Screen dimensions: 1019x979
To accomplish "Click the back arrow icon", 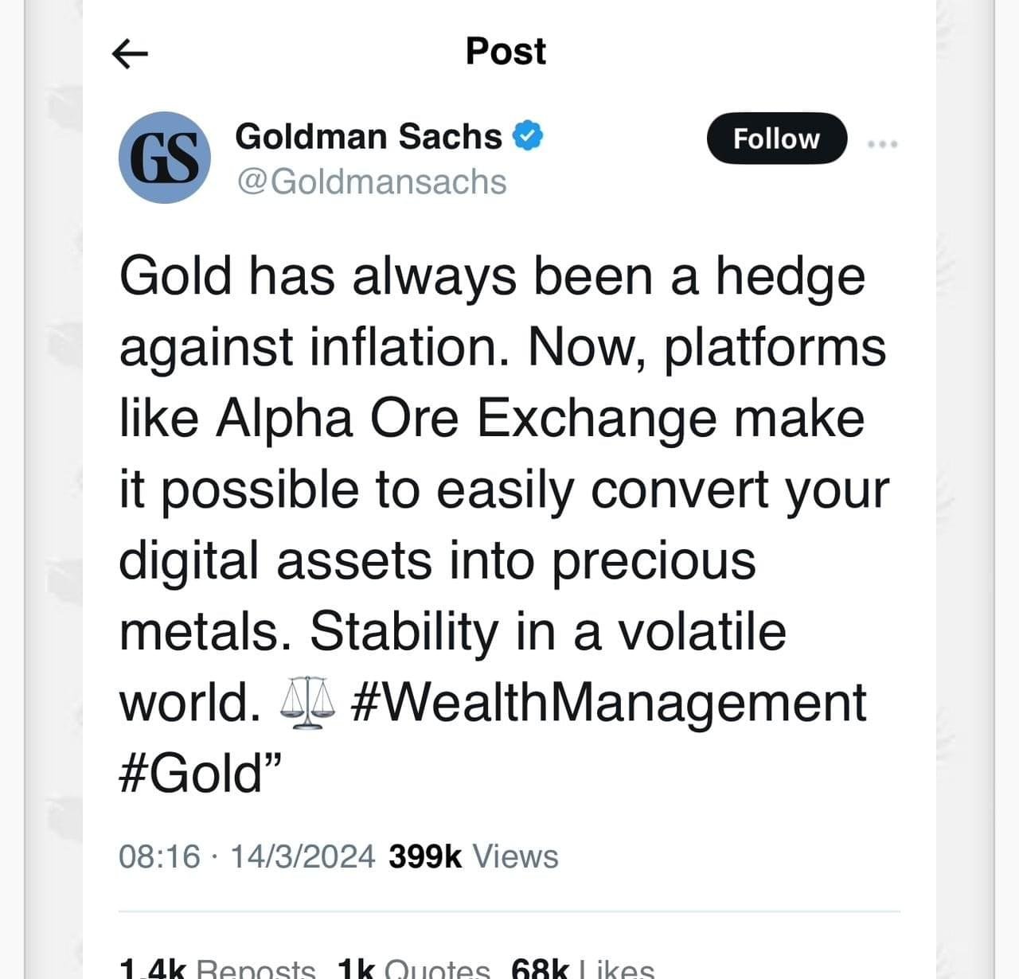I will [x=130, y=53].
